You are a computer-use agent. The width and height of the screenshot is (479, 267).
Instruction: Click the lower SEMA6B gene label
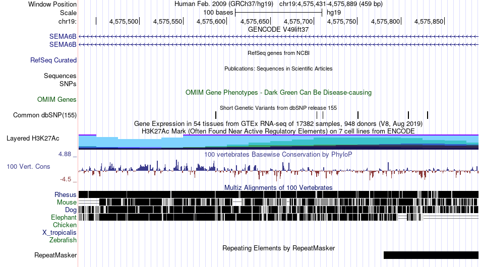[63, 44]
